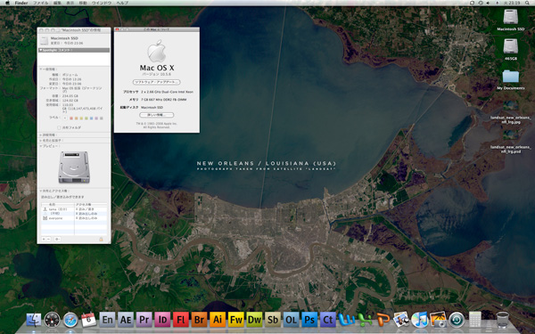Viewport: 535px width, 334px height.
Task: Collapse the Spotlight コメント section
Action: [x=41, y=50]
